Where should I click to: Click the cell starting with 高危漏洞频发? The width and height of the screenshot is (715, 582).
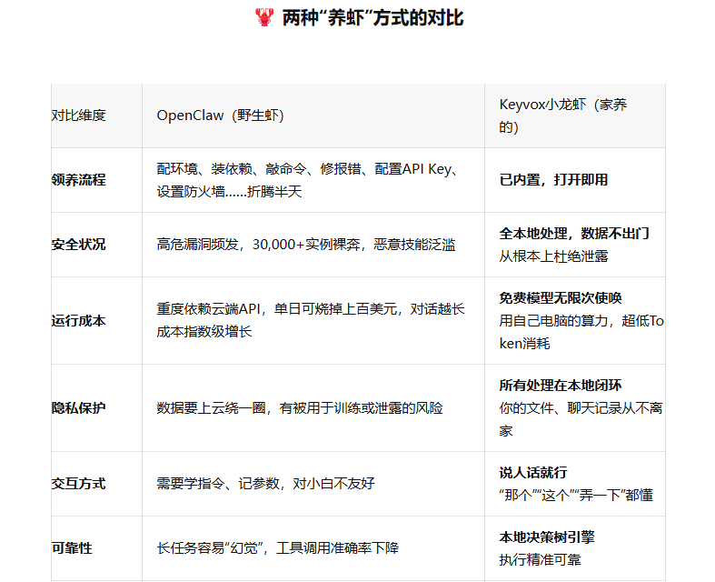tap(305, 245)
